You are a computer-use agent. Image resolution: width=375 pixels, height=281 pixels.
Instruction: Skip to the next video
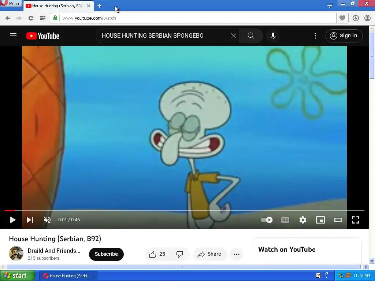[30, 220]
